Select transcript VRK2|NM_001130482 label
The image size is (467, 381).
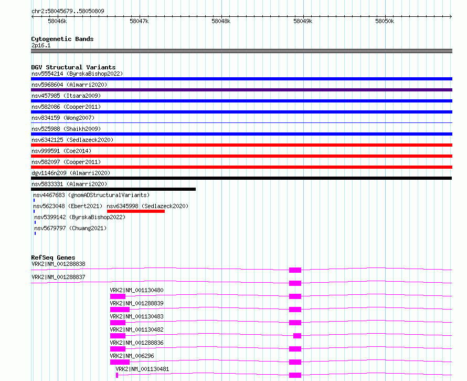[x=137, y=329]
